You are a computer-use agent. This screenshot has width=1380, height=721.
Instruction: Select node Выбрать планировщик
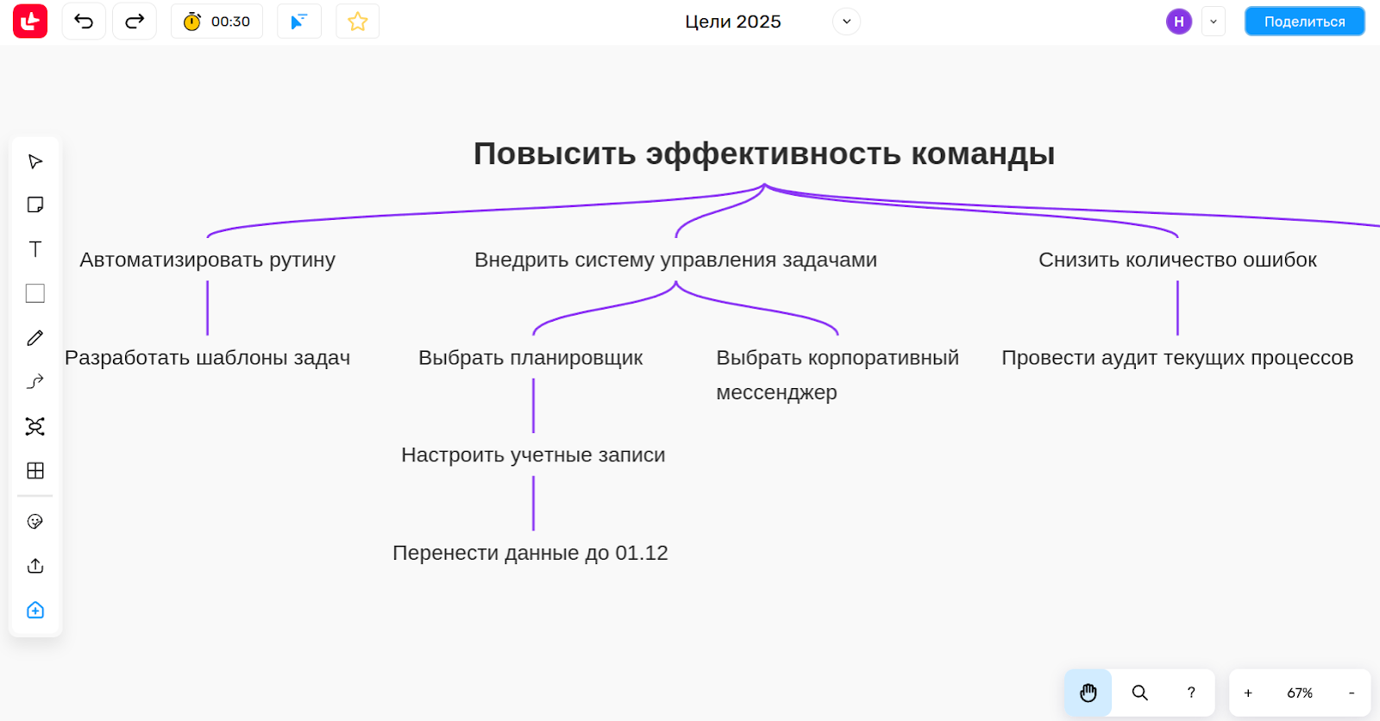pos(530,357)
